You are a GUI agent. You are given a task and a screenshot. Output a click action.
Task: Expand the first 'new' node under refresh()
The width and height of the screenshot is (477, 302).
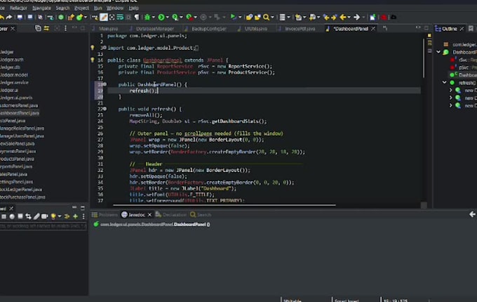450,90
